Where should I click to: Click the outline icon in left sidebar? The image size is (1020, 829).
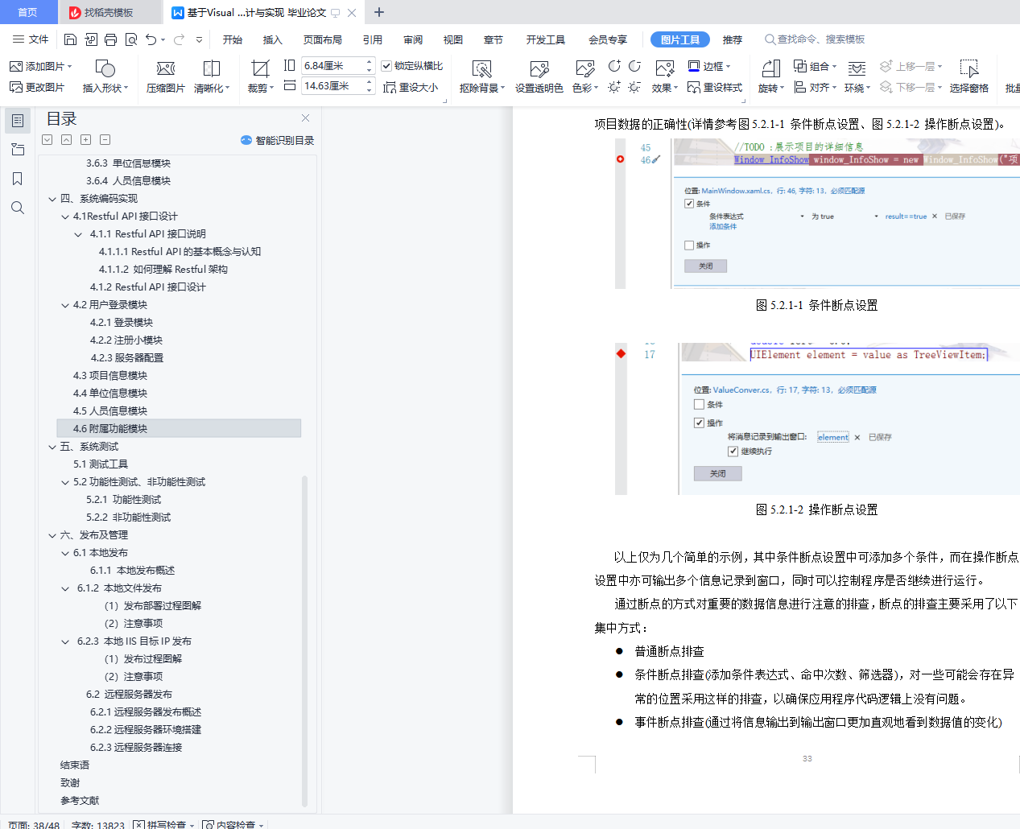click(x=17, y=121)
